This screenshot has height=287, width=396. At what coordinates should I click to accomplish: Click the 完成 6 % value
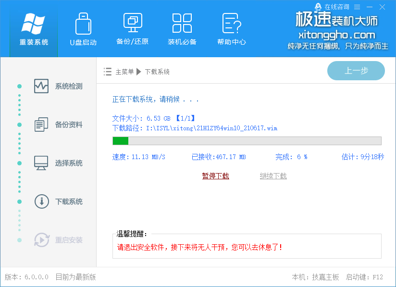pos(291,157)
